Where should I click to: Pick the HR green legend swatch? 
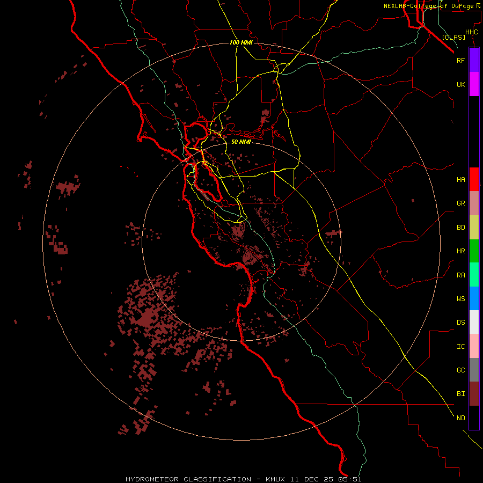click(x=474, y=251)
